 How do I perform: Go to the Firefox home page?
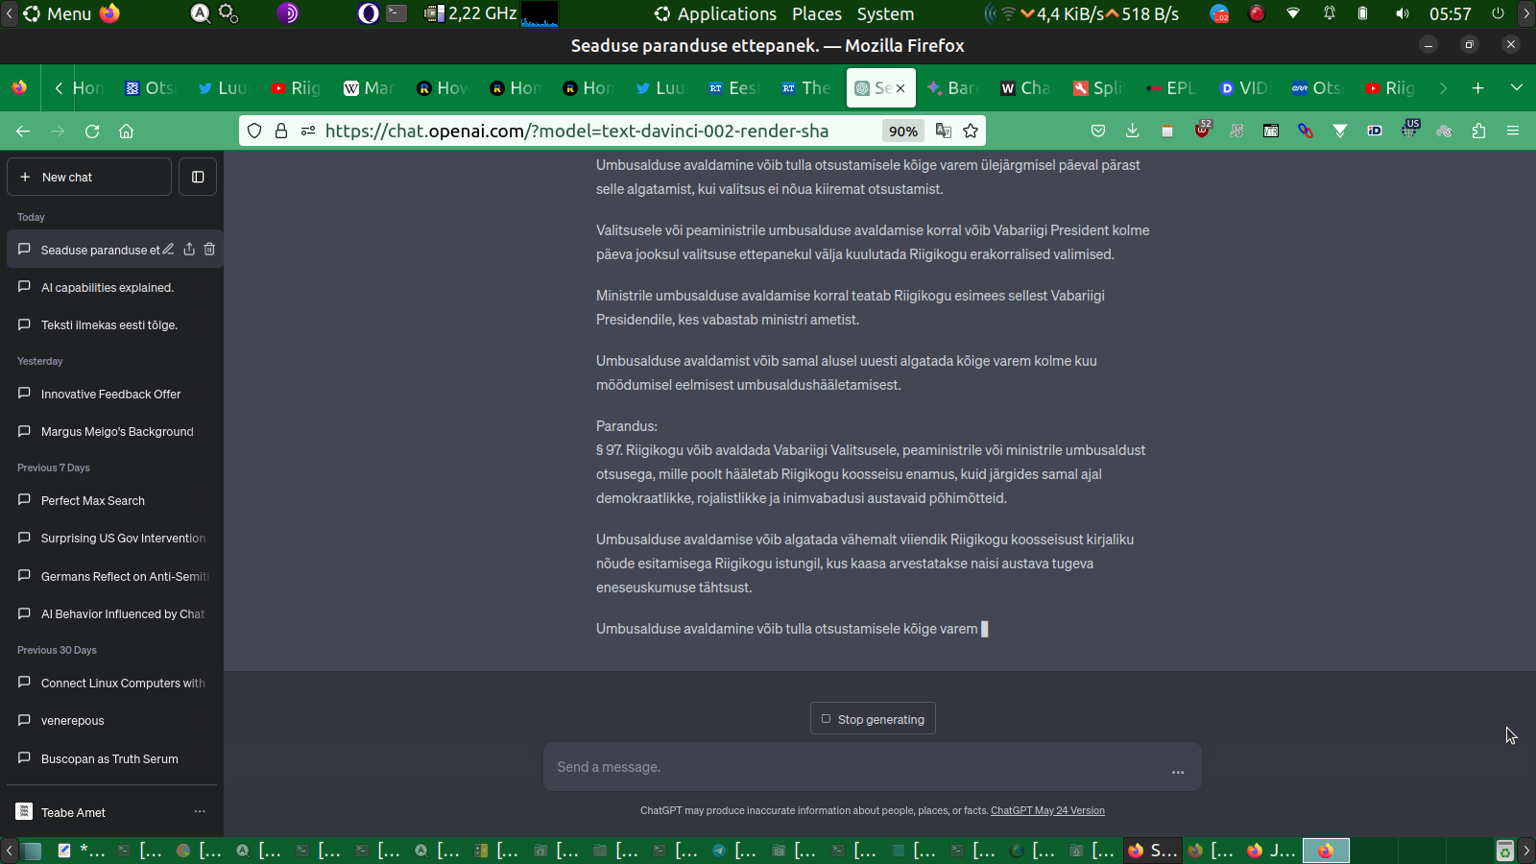pyautogui.click(x=126, y=132)
